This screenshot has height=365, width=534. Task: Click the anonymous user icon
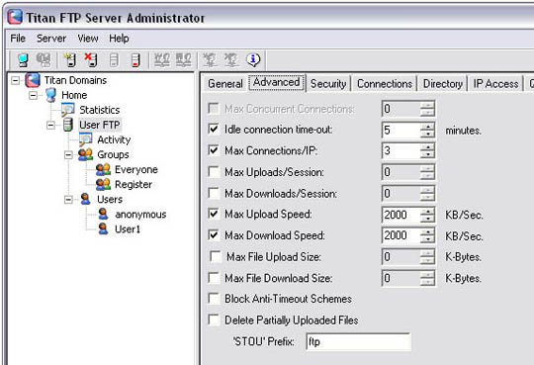pos(103,214)
